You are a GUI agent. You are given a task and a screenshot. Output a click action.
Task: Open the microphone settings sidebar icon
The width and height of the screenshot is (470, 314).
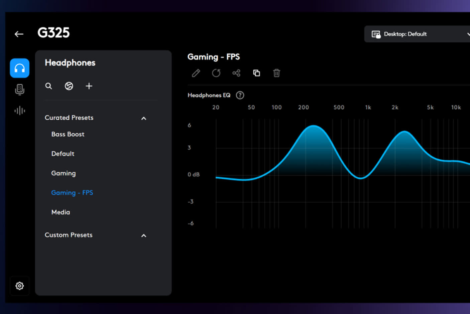(20, 90)
